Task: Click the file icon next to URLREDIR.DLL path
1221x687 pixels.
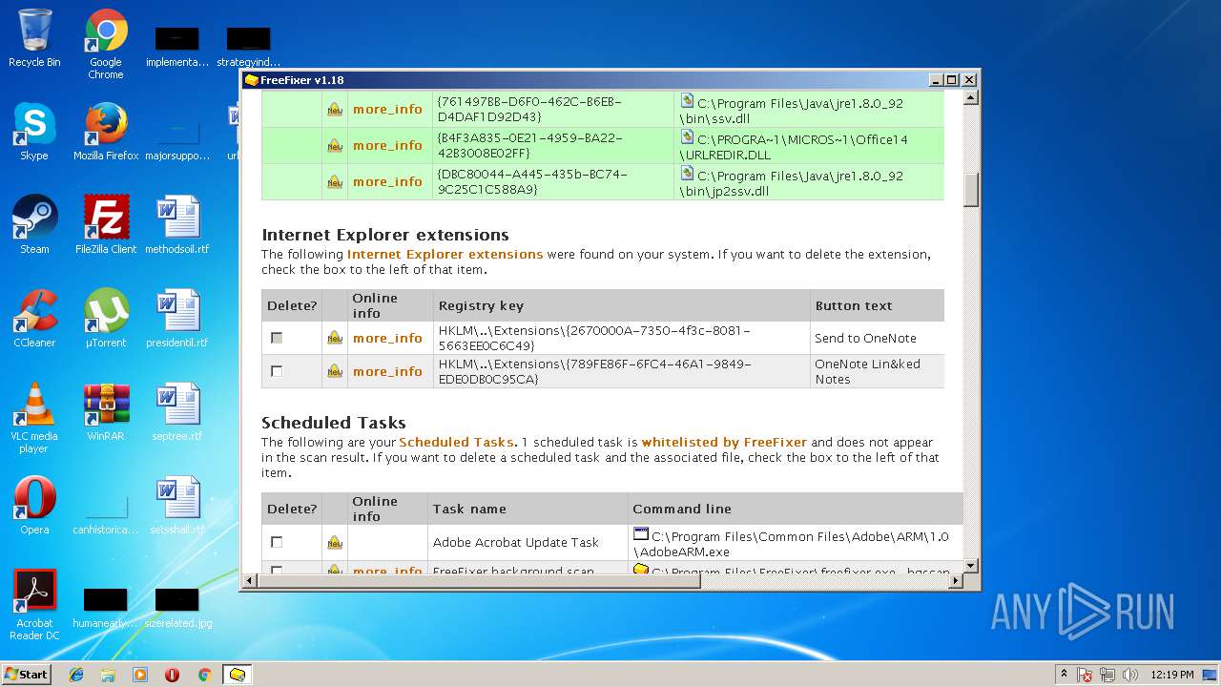Action: [x=687, y=137]
